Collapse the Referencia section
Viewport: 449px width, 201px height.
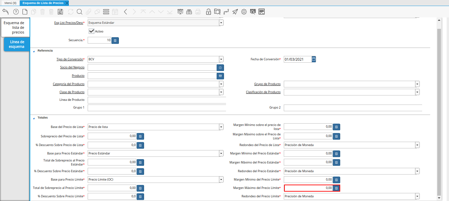(34, 51)
